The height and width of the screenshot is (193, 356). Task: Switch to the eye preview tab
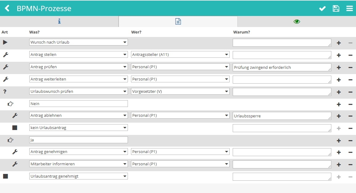pyautogui.click(x=297, y=21)
